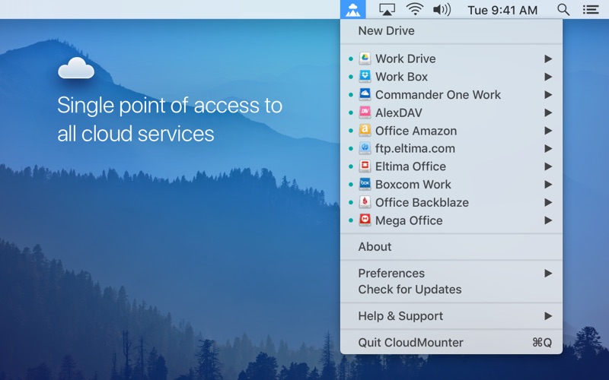The image size is (609, 380).
Task: Select the AlexDAV label
Action: point(398,112)
